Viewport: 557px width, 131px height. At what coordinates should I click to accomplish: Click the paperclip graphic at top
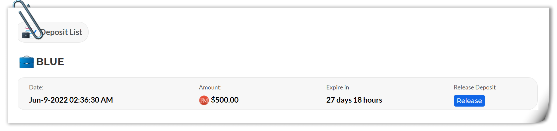coord(28,20)
